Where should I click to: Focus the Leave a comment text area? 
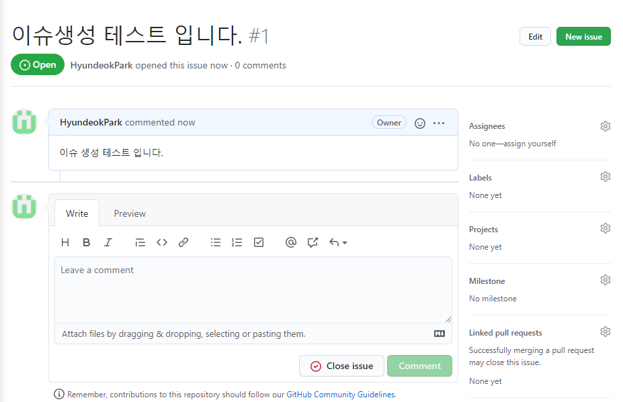253,290
